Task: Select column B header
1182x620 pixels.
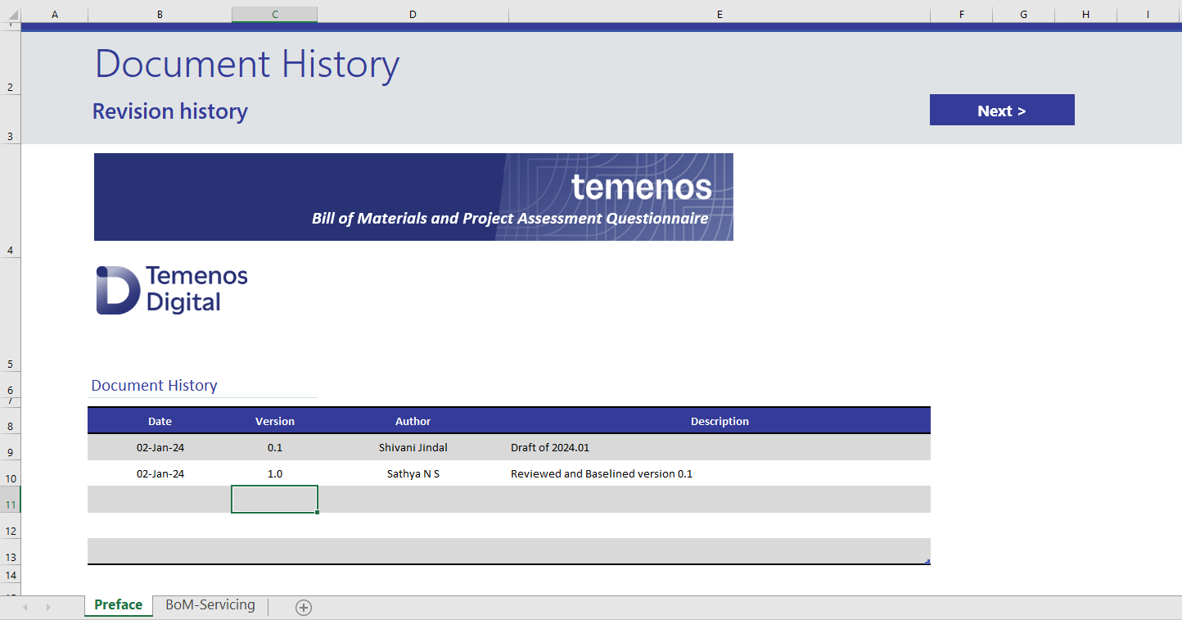Action: click(x=160, y=14)
